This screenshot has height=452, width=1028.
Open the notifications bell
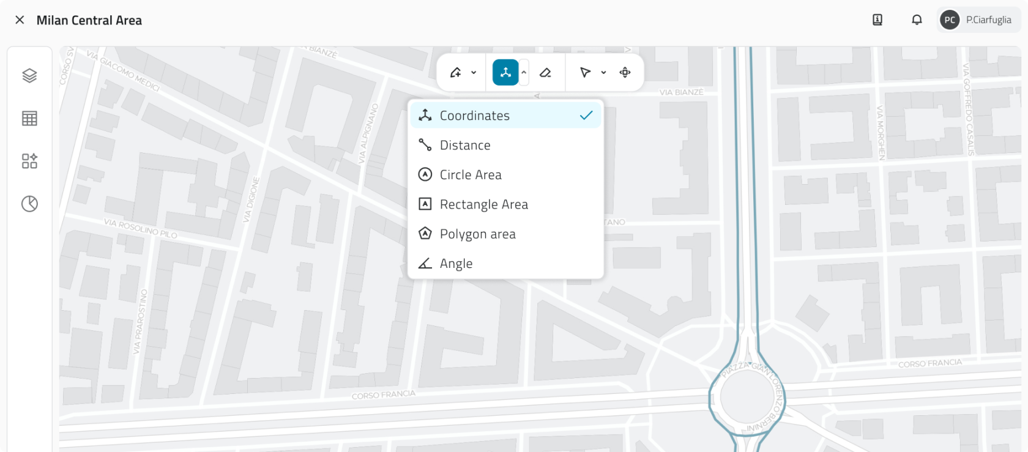(916, 20)
